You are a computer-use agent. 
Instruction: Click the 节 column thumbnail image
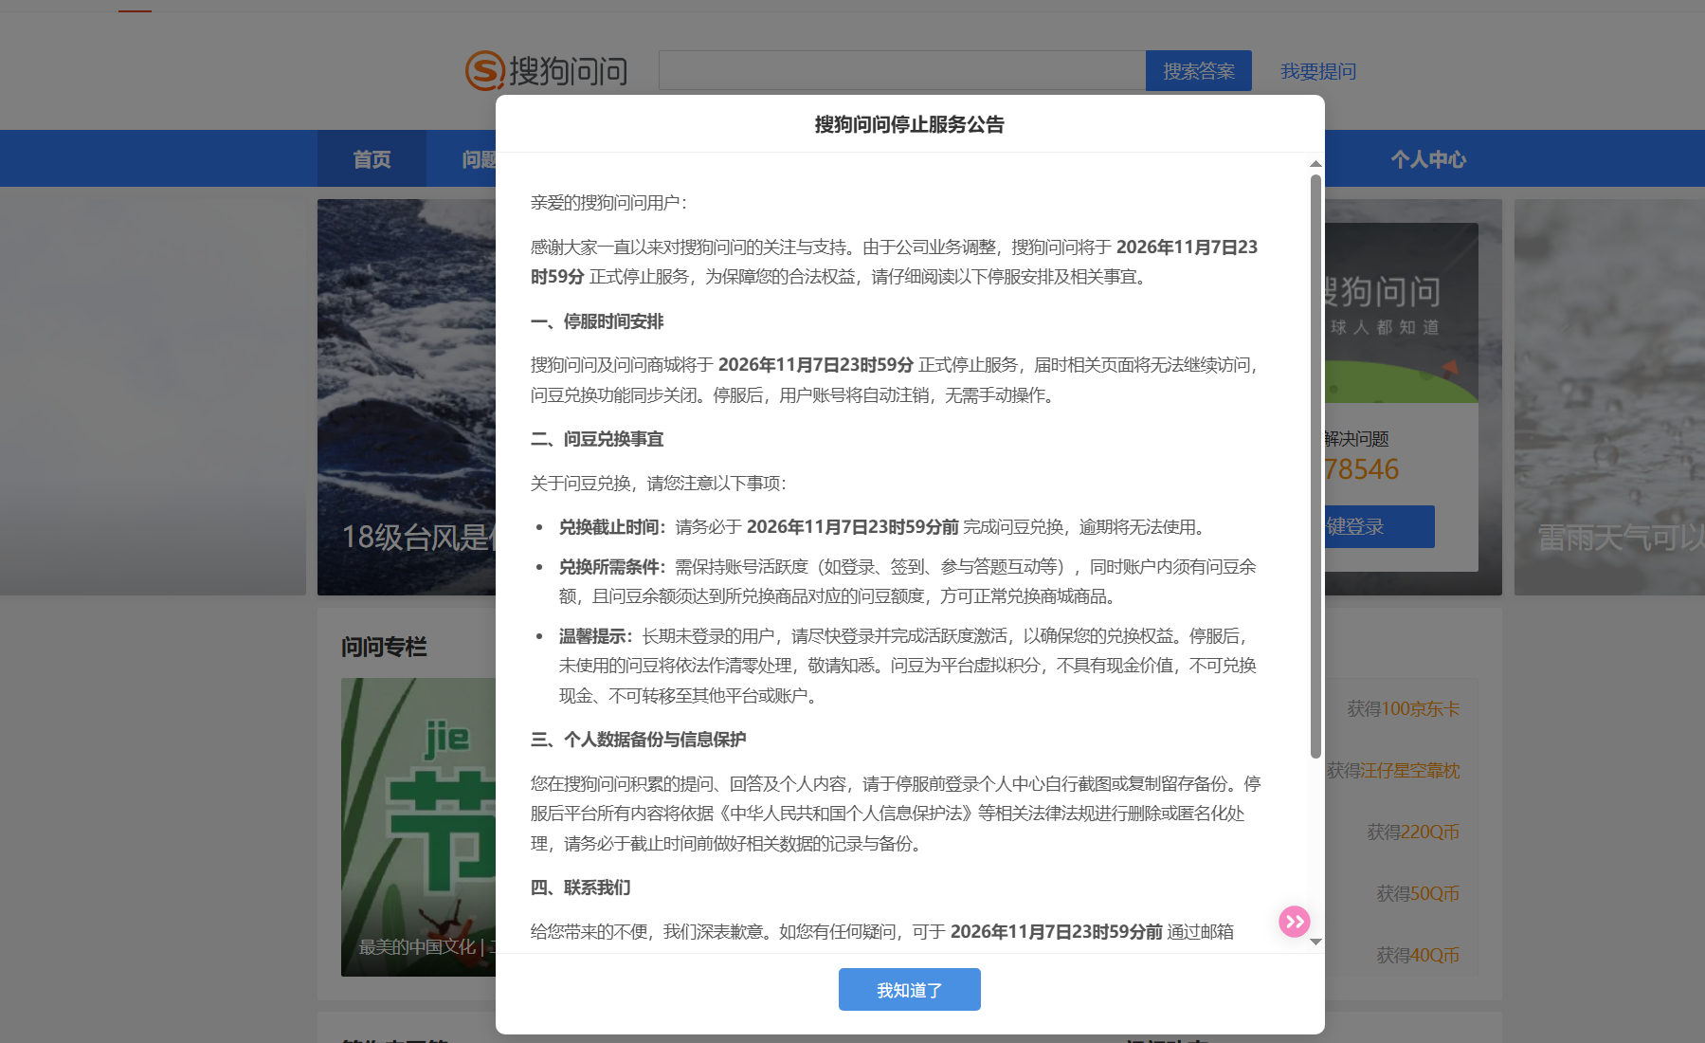coord(418,827)
